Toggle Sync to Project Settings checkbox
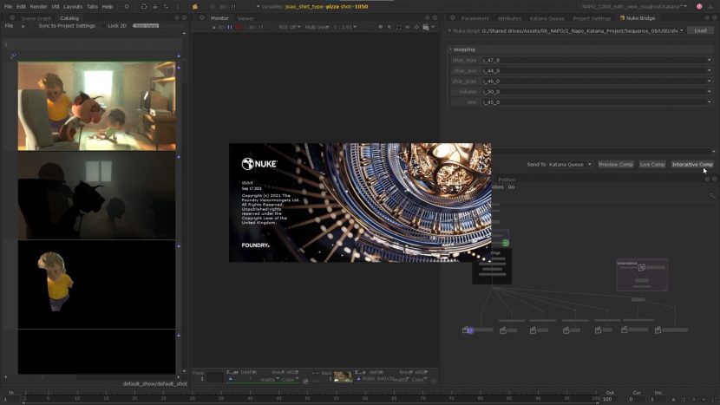Screen dimensions: 720x405 (x=36, y=26)
